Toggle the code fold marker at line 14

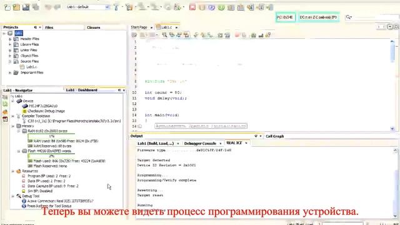tap(139, 126)
